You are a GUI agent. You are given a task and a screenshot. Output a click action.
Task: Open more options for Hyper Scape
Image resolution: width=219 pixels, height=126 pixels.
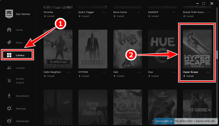pos(208,72)
